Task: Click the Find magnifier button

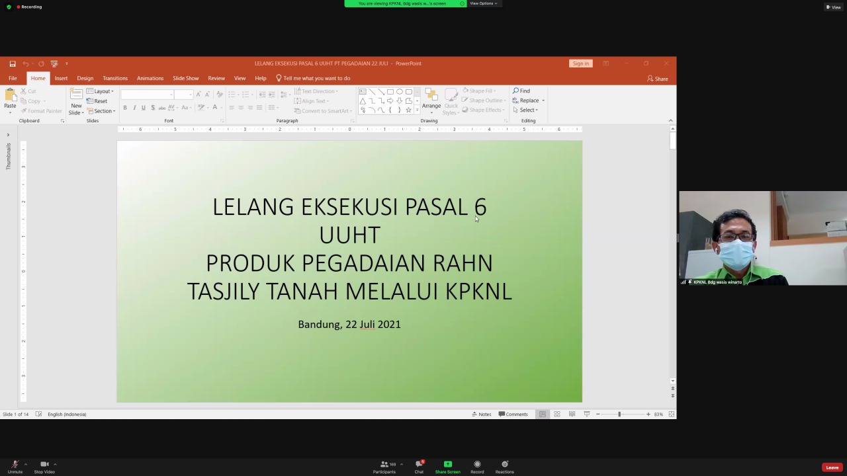Action: tap(521, 91)
